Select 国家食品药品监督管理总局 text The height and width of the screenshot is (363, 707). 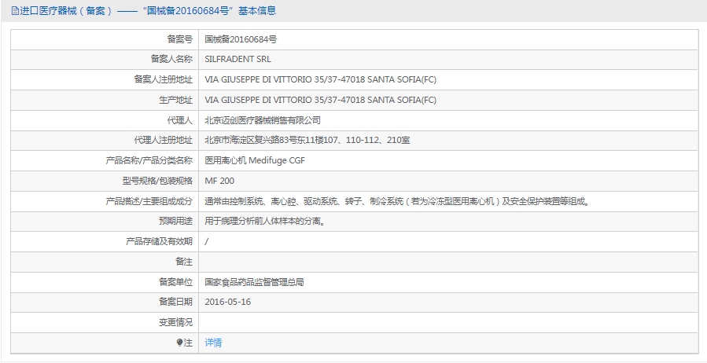pyautogui.click(x=254, y=282)
